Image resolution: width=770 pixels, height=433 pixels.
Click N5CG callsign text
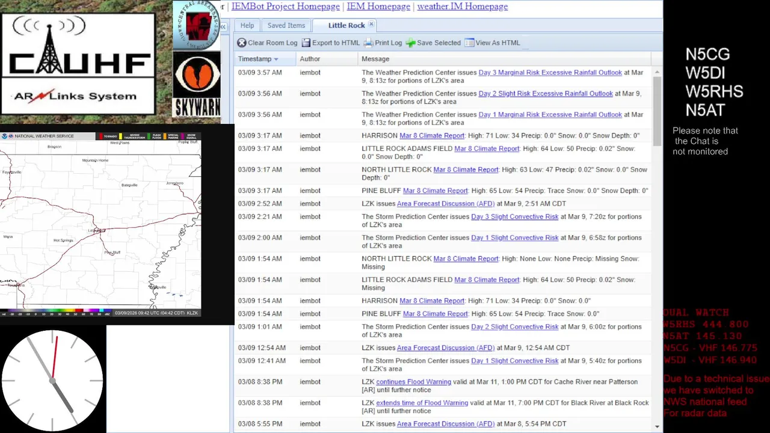coord(707,54)
